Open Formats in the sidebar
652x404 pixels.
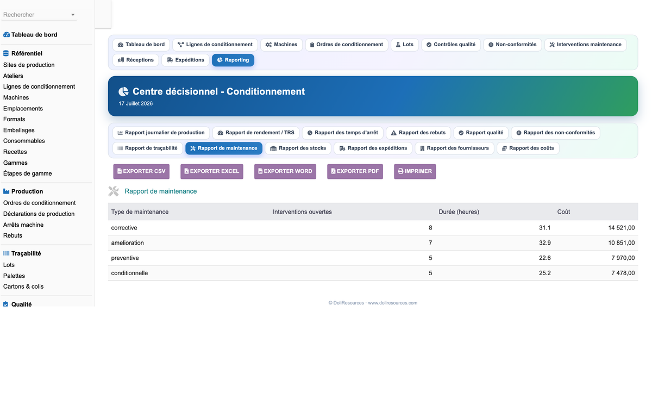[14, 119]
